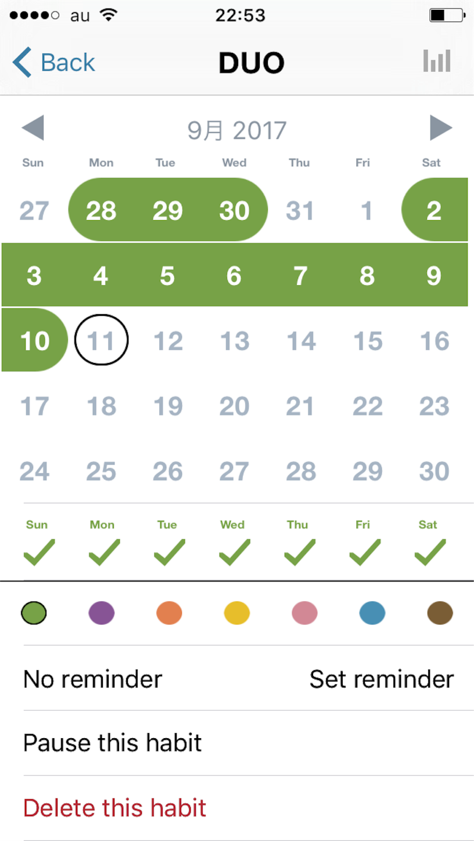Screen dimensions: 474x841
Task: Pause this habit
Action: point(249,743)
